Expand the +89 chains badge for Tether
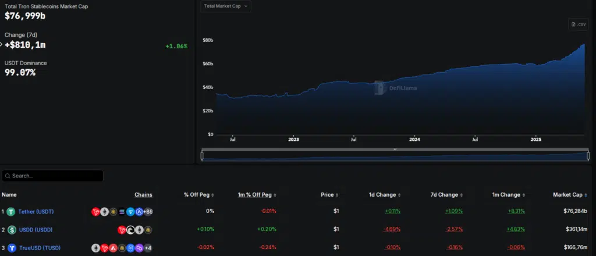This screenshot has height=256, width=596. [x=148, y=212]
